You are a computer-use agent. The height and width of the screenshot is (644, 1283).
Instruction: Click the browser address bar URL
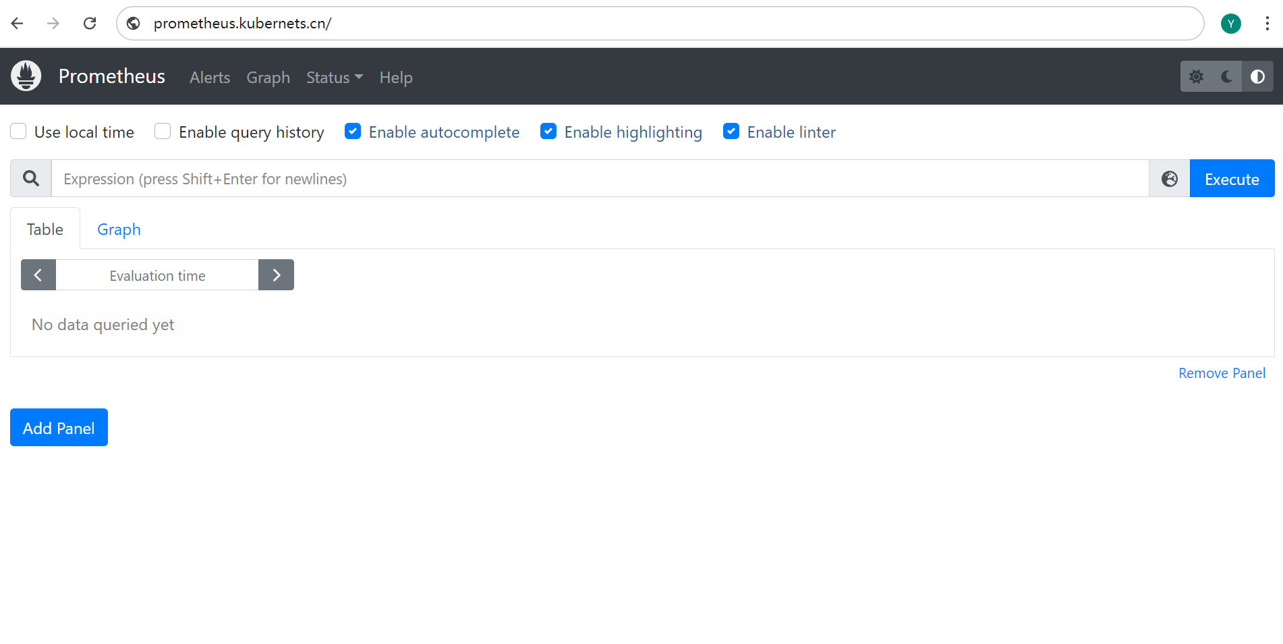[243, 24]
